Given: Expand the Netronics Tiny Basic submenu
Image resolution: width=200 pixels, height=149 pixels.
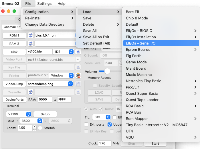Looking at the screenshot, I should click(x=161, y=81).
